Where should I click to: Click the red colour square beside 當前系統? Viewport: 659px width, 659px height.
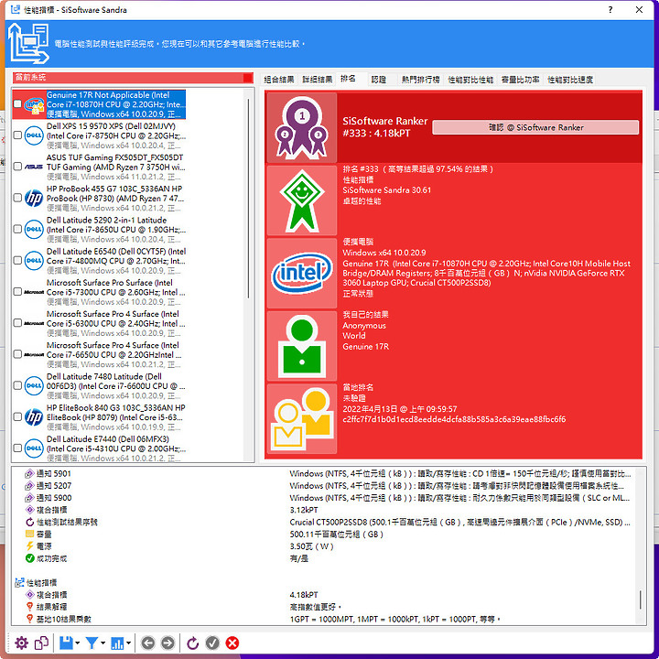pos(248,78)
